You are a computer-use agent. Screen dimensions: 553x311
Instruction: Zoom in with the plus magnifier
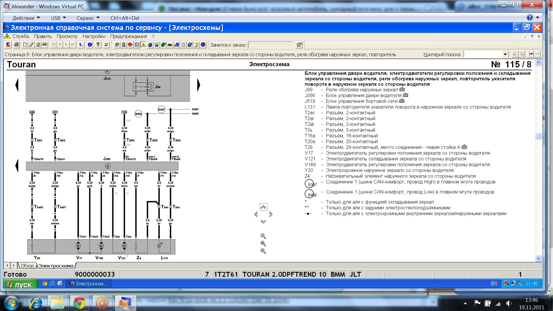(x=263, y=244)
